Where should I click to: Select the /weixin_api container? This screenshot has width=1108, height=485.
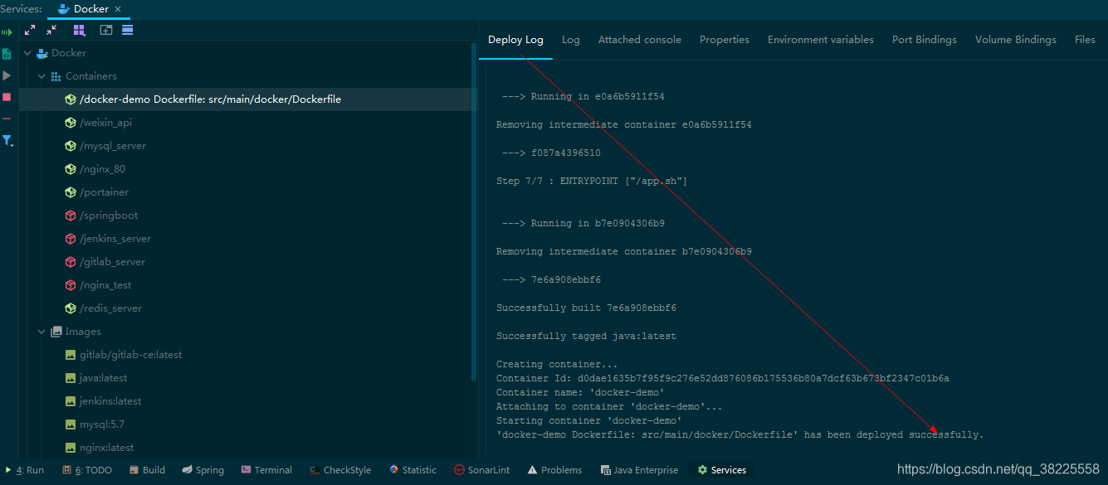click(x=105, y=123)
